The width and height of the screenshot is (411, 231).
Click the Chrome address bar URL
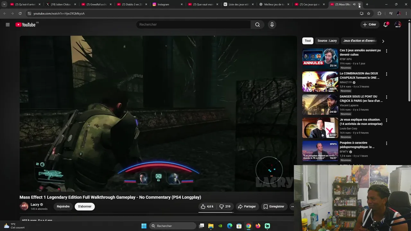pyautogui.click(x=59, y=13)
